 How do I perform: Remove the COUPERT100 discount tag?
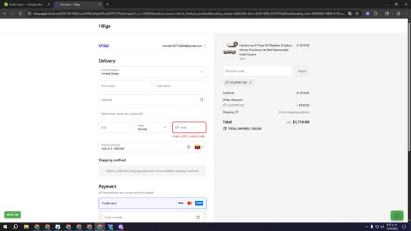tap(250, 83)
